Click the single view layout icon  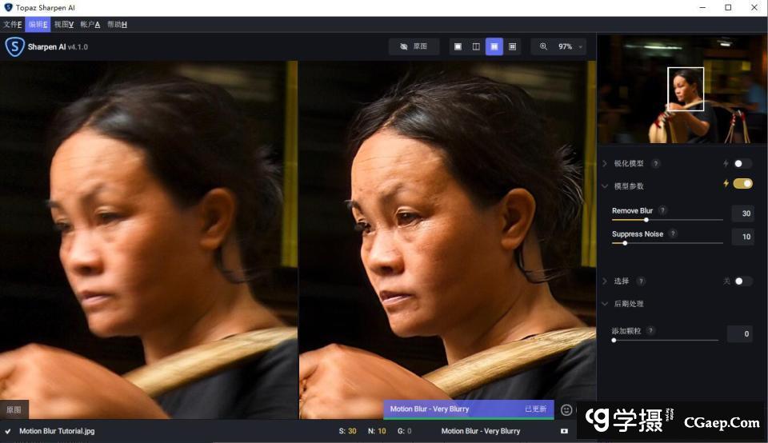click(458, 47)
